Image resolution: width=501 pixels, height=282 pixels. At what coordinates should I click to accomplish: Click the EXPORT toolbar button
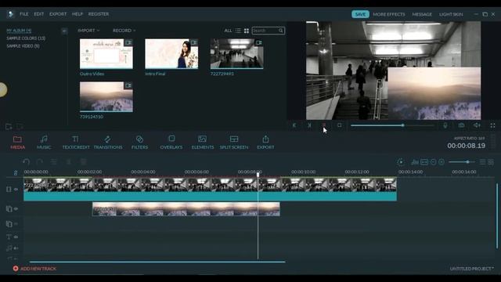point(265,143)
